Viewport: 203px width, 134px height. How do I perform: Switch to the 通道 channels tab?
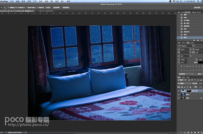[183, 77]
